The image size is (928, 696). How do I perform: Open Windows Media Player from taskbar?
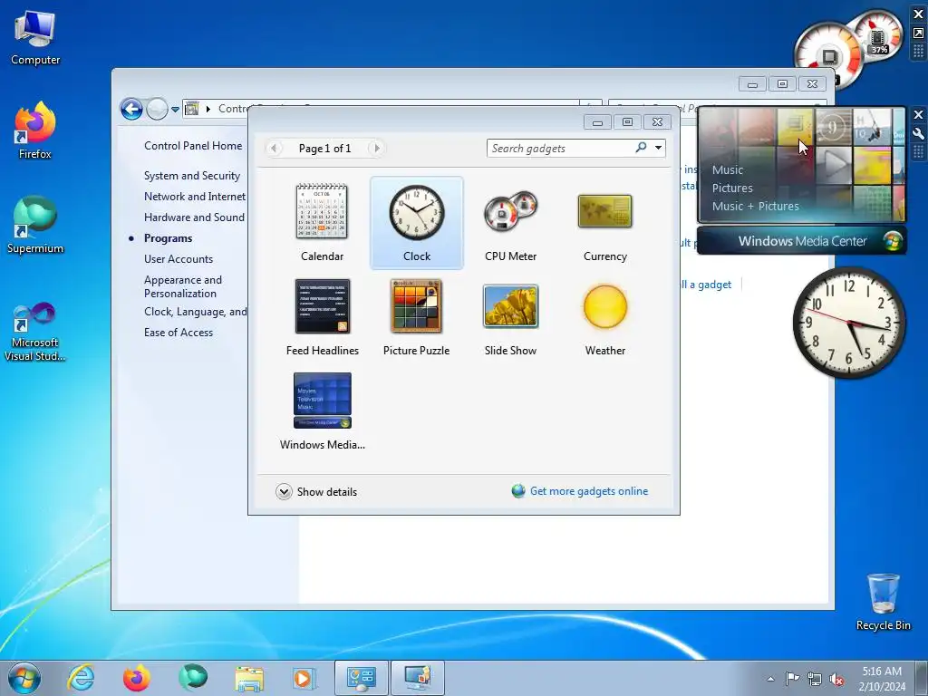(304, 678)
